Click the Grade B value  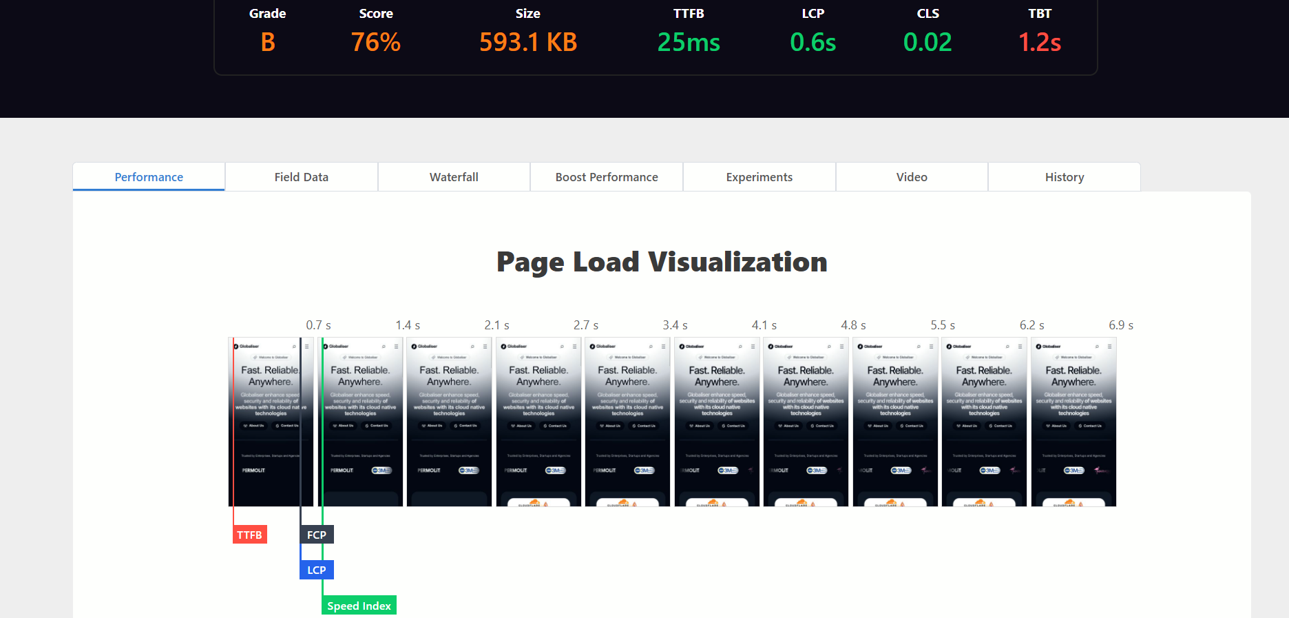click(x=268, y=42)
